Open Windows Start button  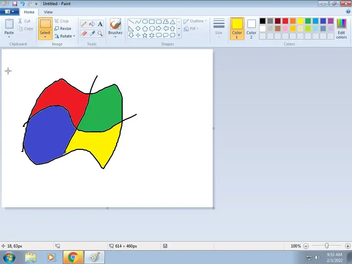9,257
